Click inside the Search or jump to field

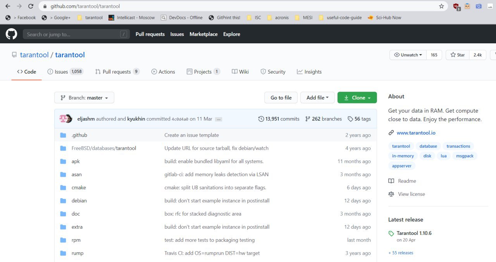(x=76, y=34)
